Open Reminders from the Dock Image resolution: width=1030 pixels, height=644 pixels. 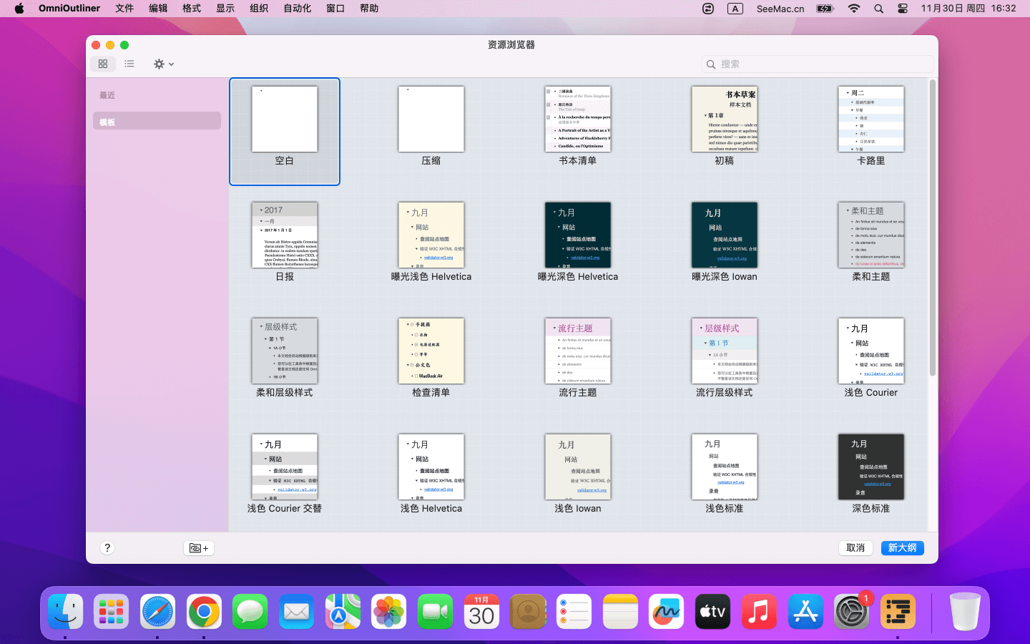point(574,612)
